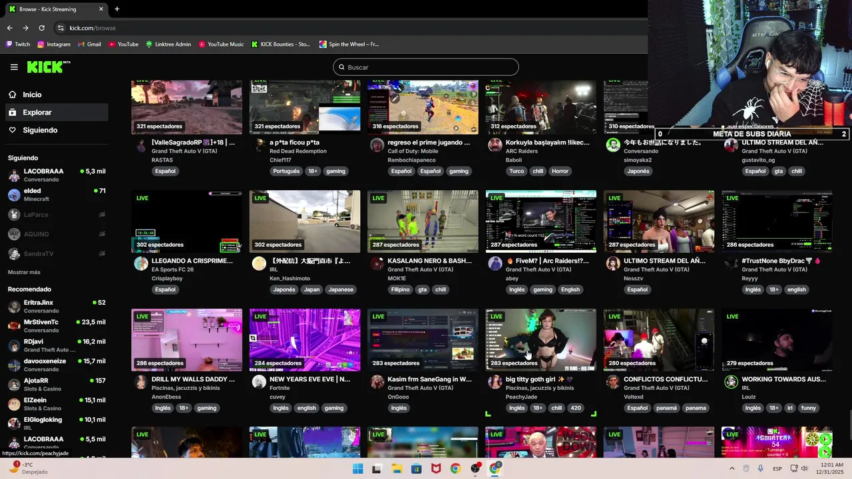Click funny tag under Louiz stream
The height and width of the screenshot is (479, 852).
point(808,408)
